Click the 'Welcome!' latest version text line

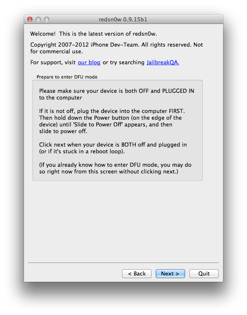[x=93, y=34]
